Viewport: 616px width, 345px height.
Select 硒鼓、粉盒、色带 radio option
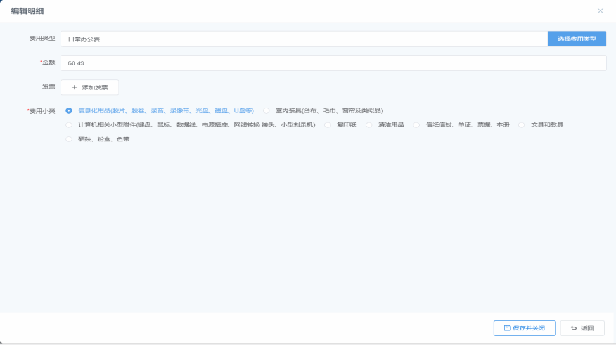(x=68, y=139)
